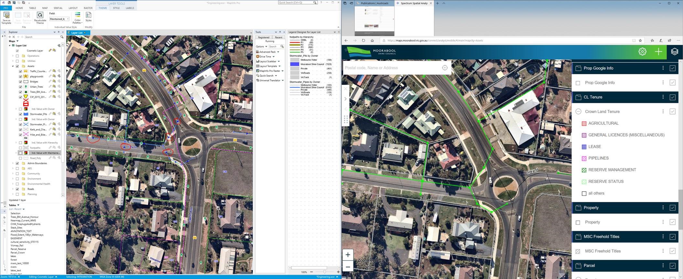Click the Bridges layer style swatch

pos(26,82)
